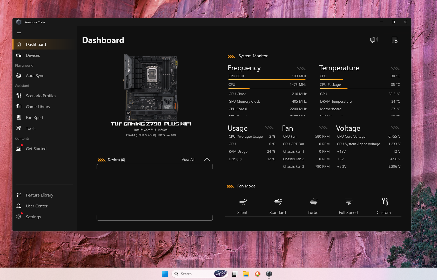This screenshot has width=437, height=280.
Task: Open the Get Started menu label
Action: (36, 149)
